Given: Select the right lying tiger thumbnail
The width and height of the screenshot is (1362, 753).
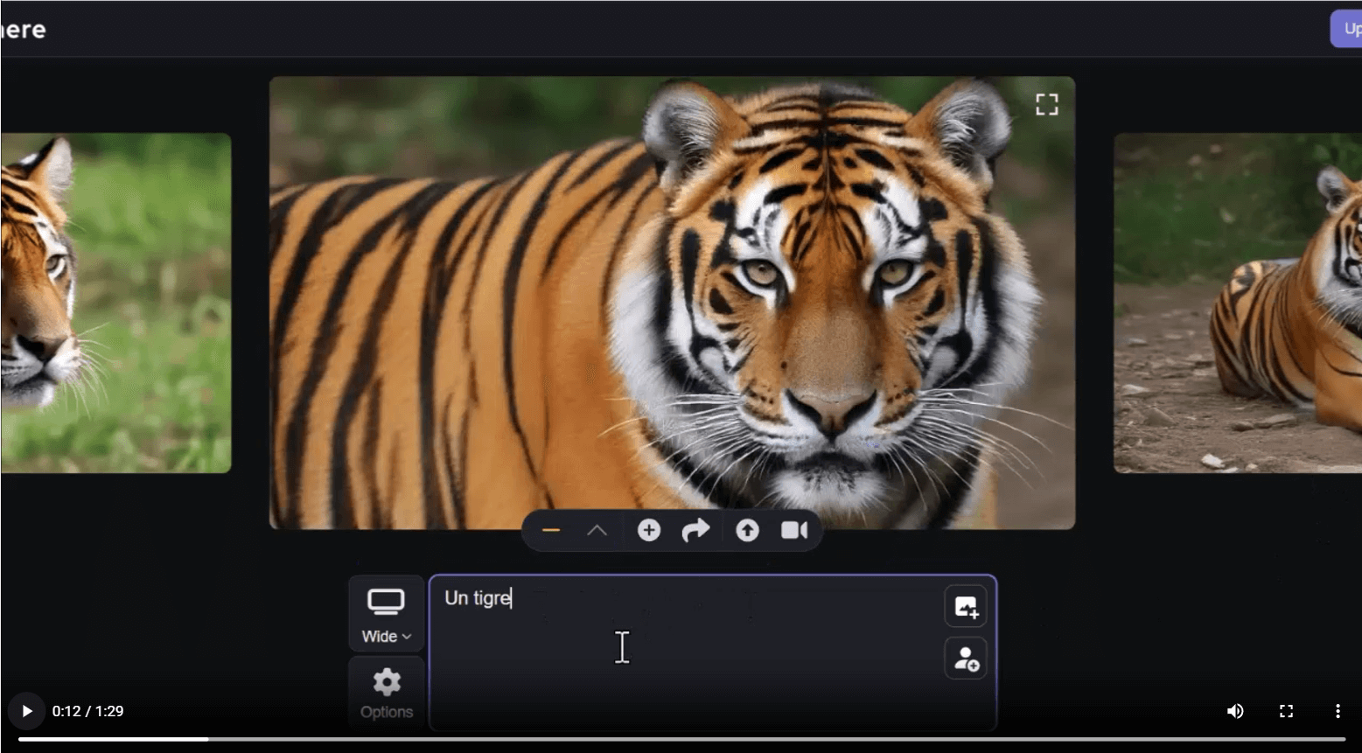Looking at the screenshot, I should click(1238, 303).
